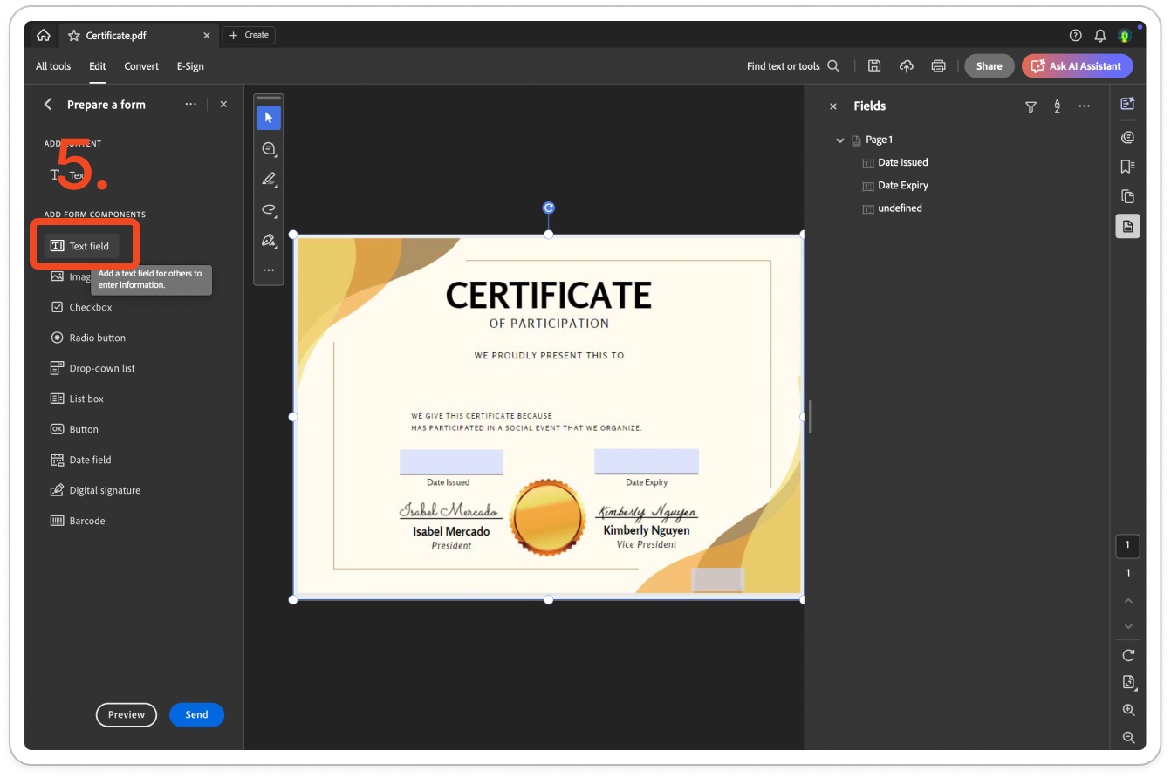This screenshot has height=778, width=1171.
Task: Open the Help question mark icon
Action: pos(1075,36)
